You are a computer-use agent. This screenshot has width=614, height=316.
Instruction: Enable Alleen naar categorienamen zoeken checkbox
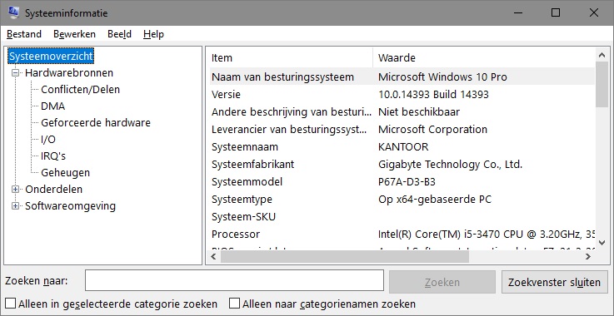[235, 304]
